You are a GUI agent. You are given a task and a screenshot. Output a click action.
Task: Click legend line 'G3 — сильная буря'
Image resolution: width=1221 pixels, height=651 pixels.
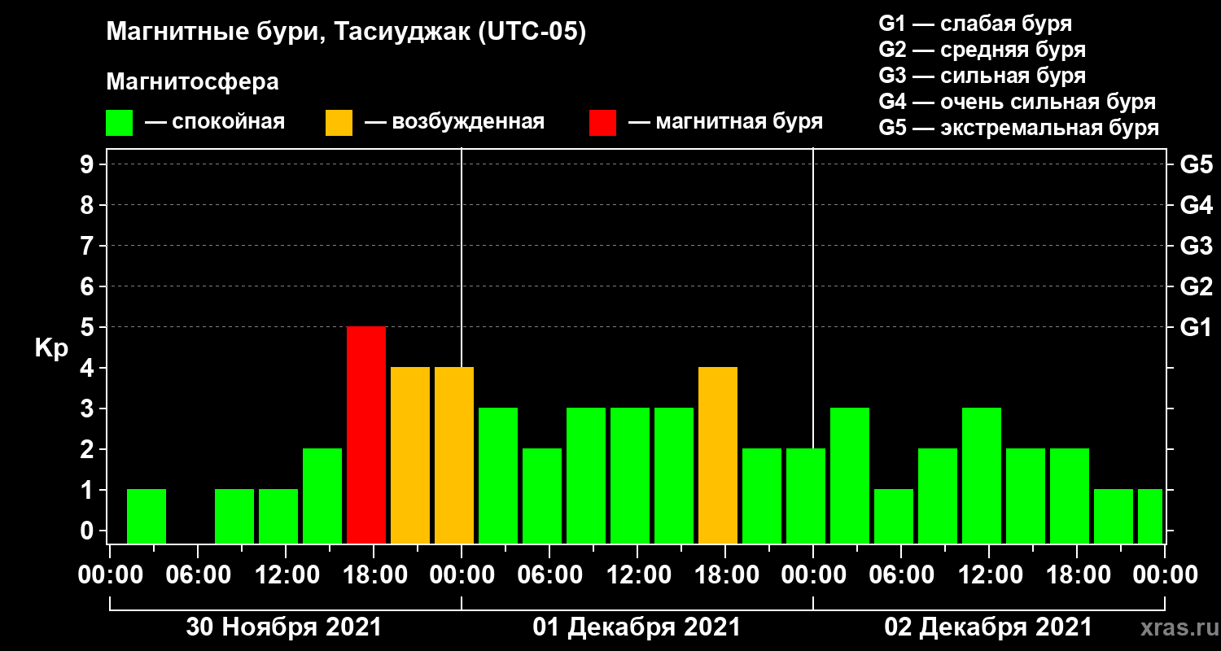point(982,76)
